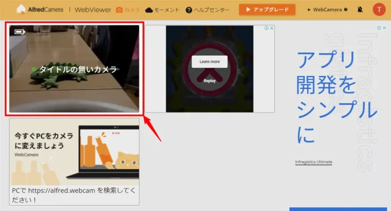This screenshot has width=391, height=211.
Task: Open the タイトルの無いカメラ camera feed thumbnail
Action: pos(74,69)
